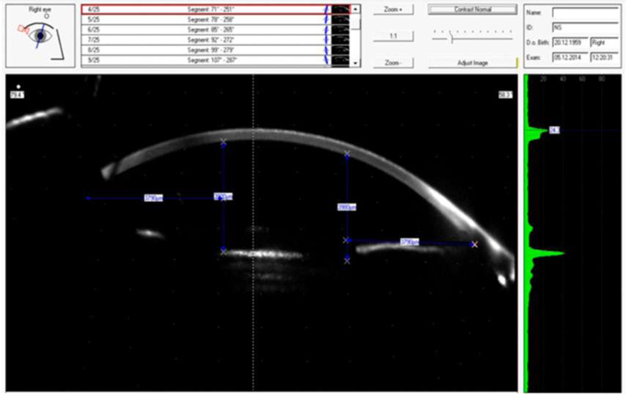
Task: Click the date of birth field
Action: click(570, 43)
